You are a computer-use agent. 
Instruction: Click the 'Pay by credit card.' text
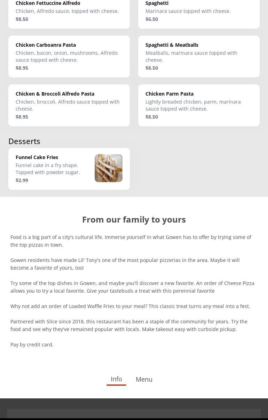pyautogui.click(x=32, y=345)
